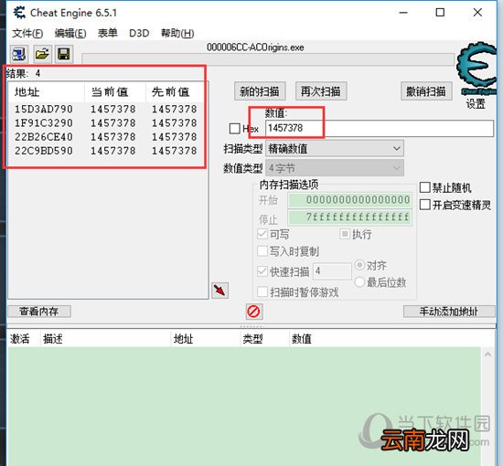Click the 数值 column header in address list
503x466 pixels.
click(385, 338)
